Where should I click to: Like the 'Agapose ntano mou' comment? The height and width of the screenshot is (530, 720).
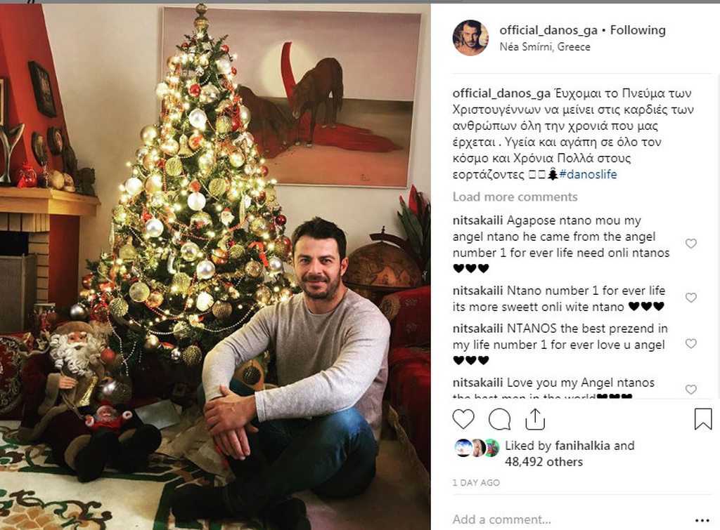(x=691, y=244)
